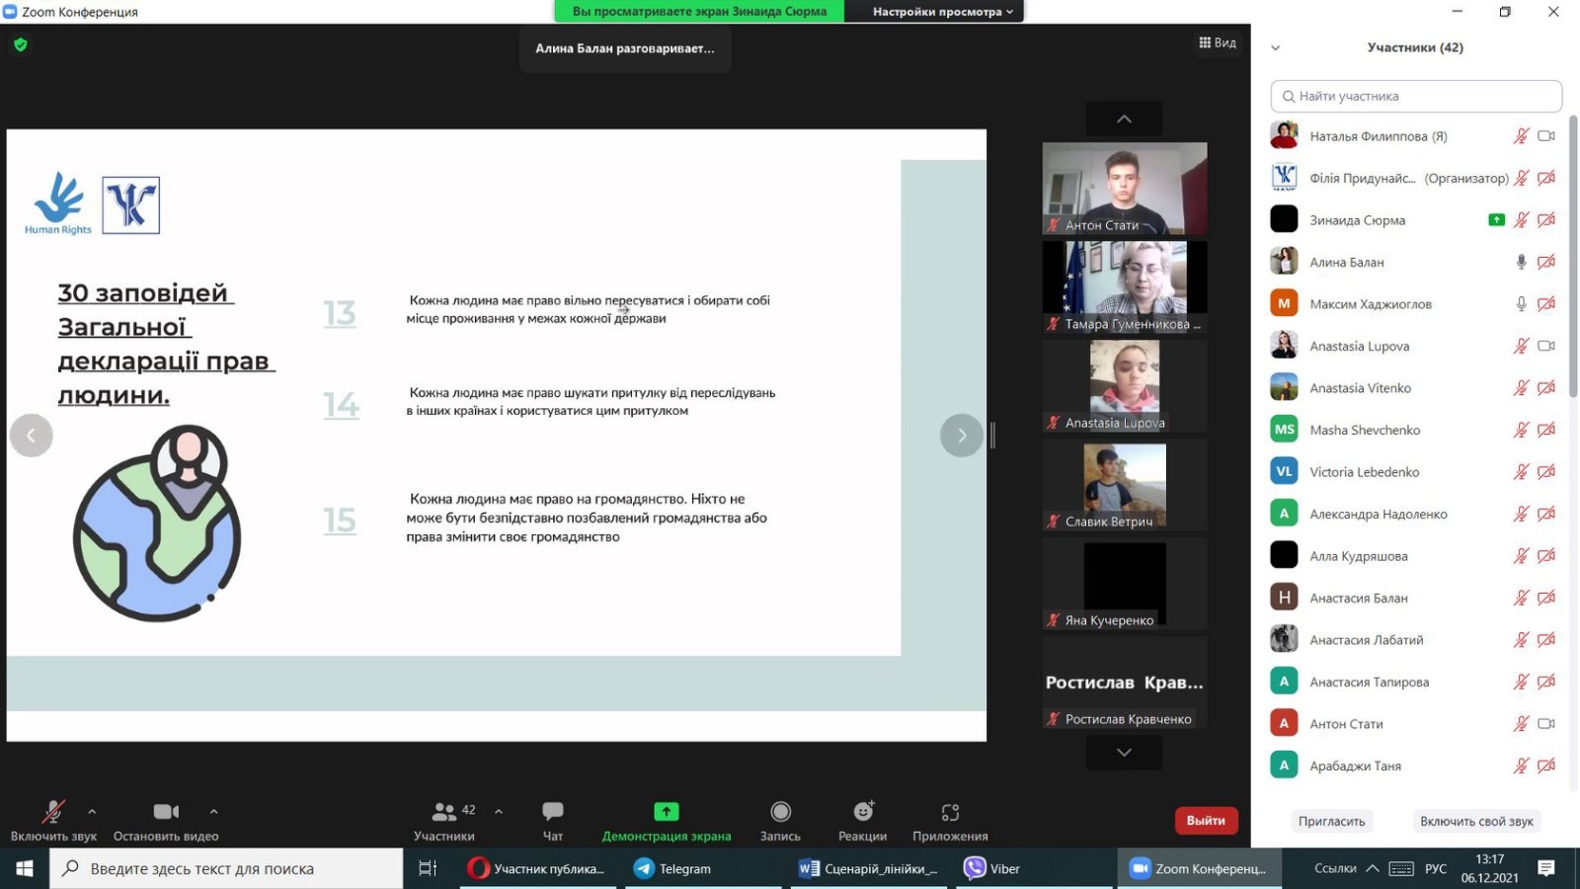Open the Chat panel icon
Image resolution: width=1580 pixels, height=889 pixels.
click(552, 812)
